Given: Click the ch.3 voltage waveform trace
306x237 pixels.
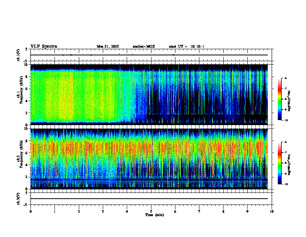Looking at the screenshot, I should point(149,199).
